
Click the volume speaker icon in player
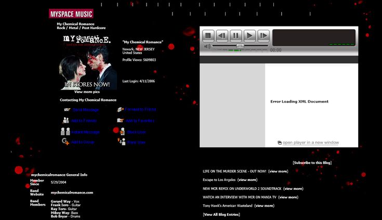[x=207, y=46]
